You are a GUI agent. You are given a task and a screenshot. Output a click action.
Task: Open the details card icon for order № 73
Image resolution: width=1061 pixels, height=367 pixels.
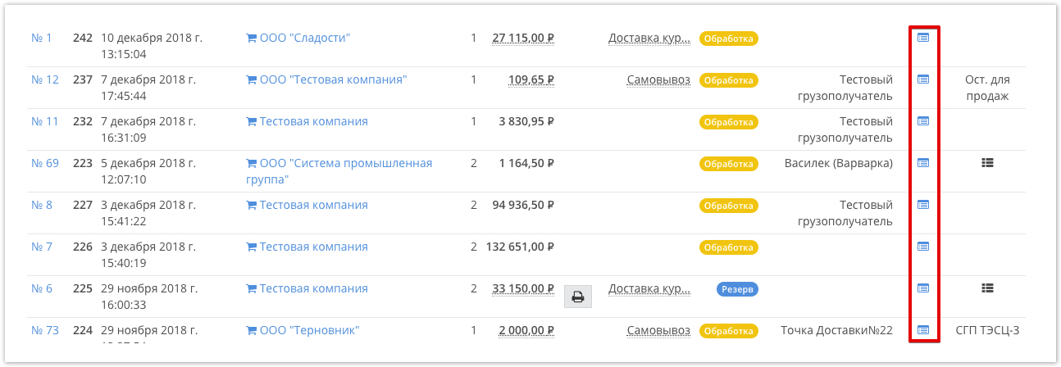coord(923,330)
